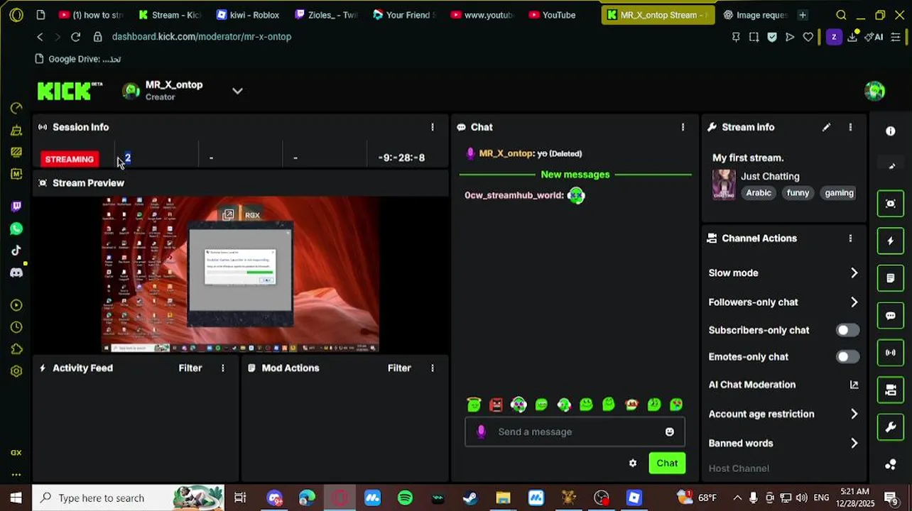
Task: Open Spotify from the taskbar
Action: pyautogui.click(x=406, y=498)
